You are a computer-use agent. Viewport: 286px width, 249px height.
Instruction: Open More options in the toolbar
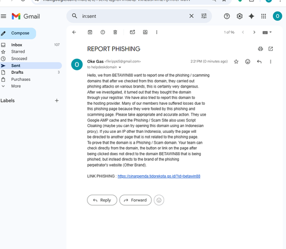point(157,32)
